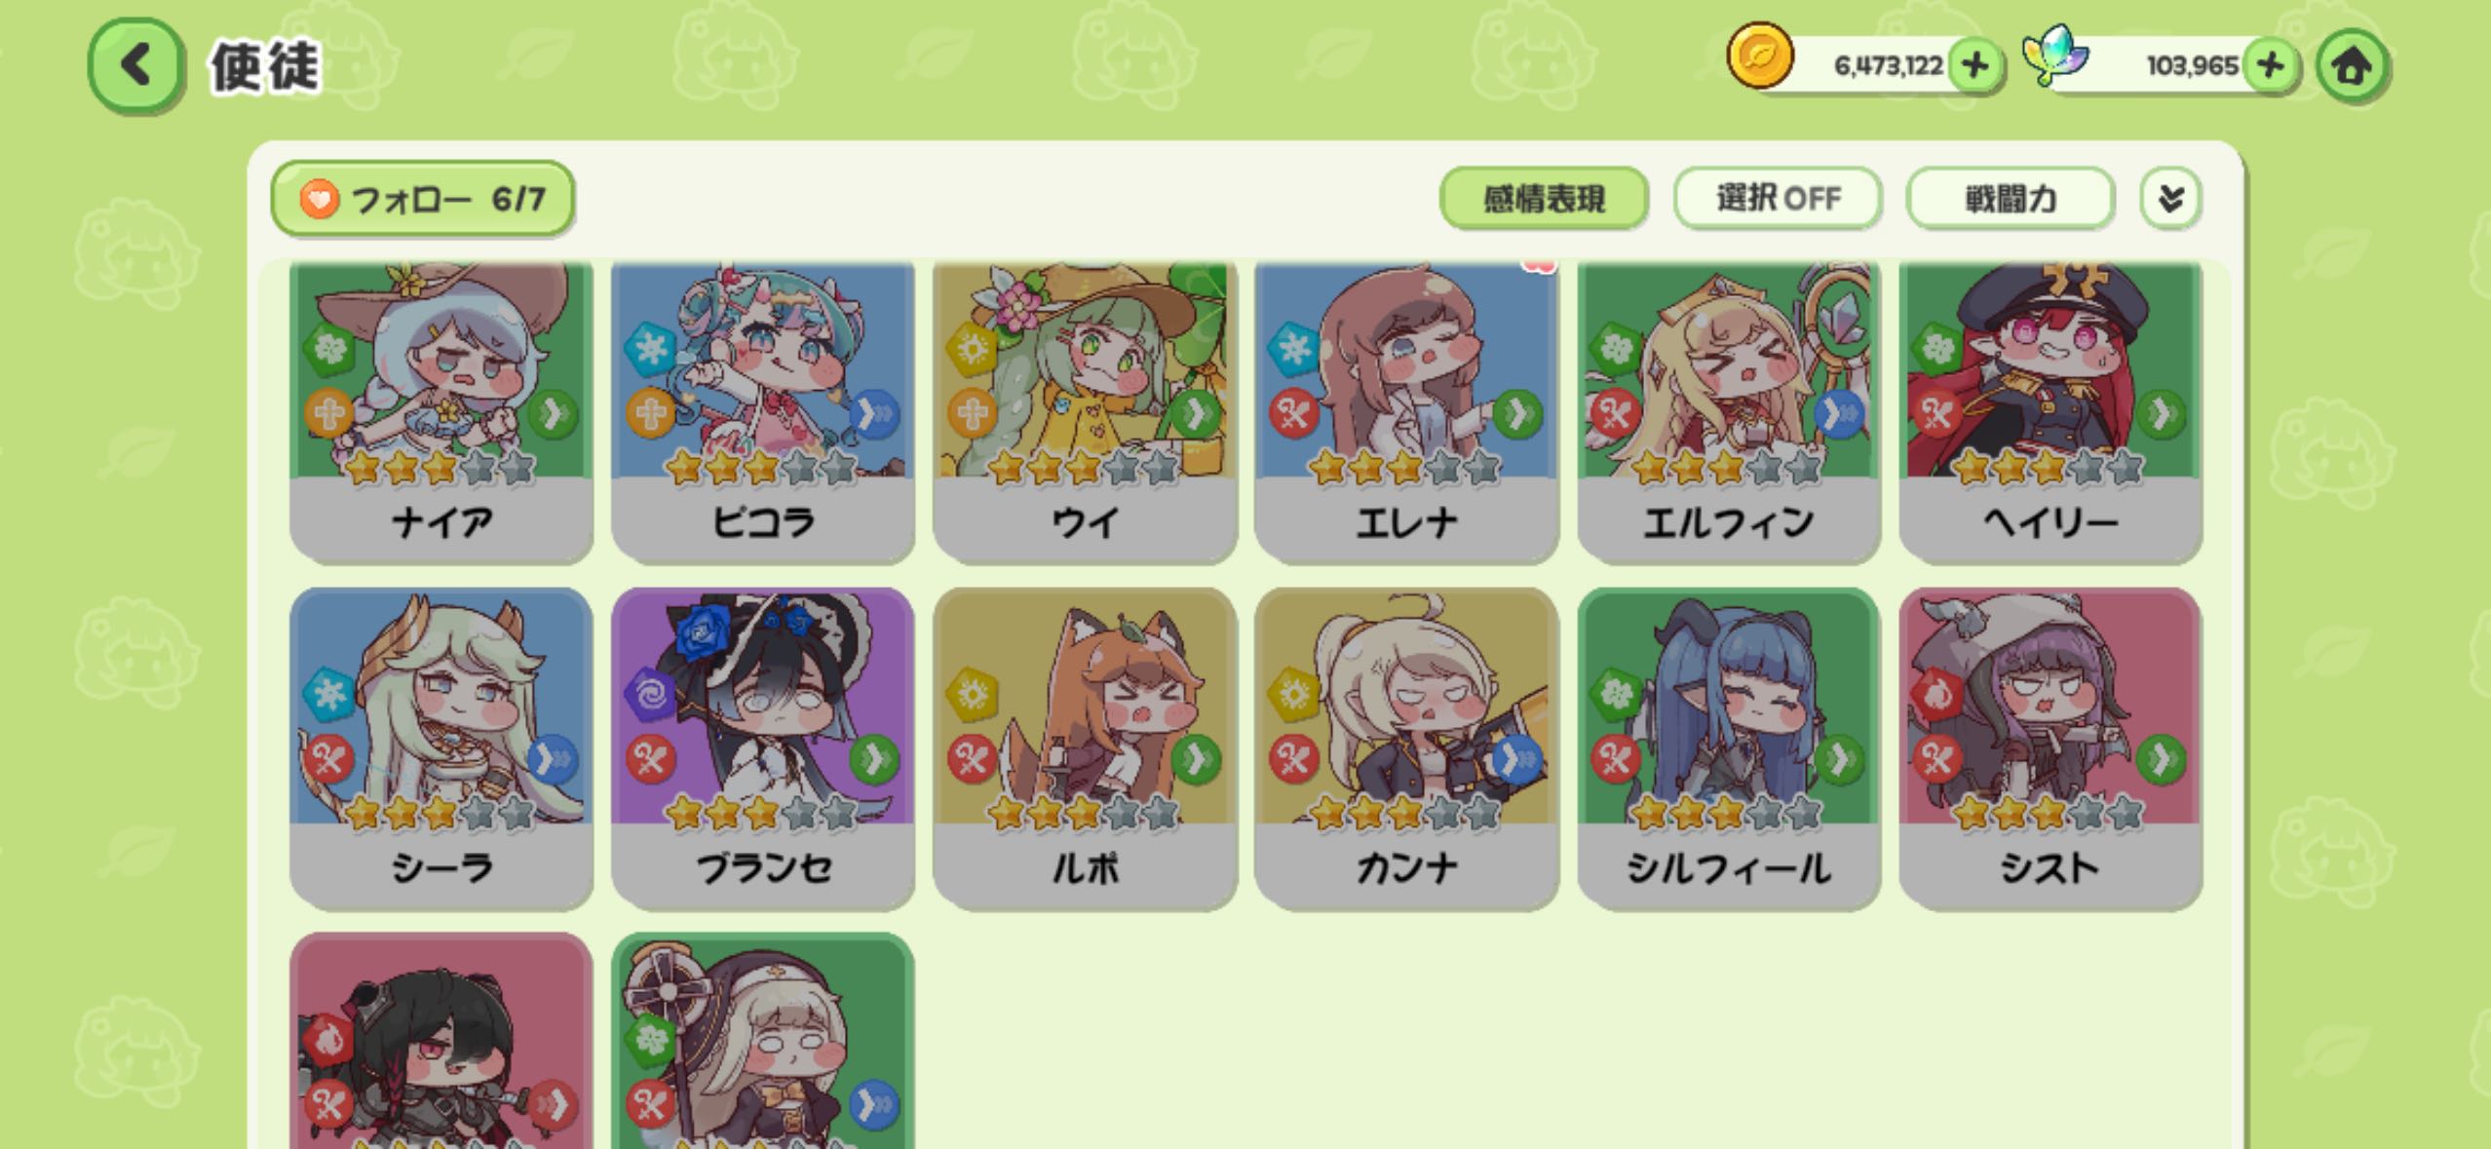Image resolution: width=2491 pixels, height=1149 pixels.
Task: Choose the シルフィール character card
Action: coord(1729,748)
